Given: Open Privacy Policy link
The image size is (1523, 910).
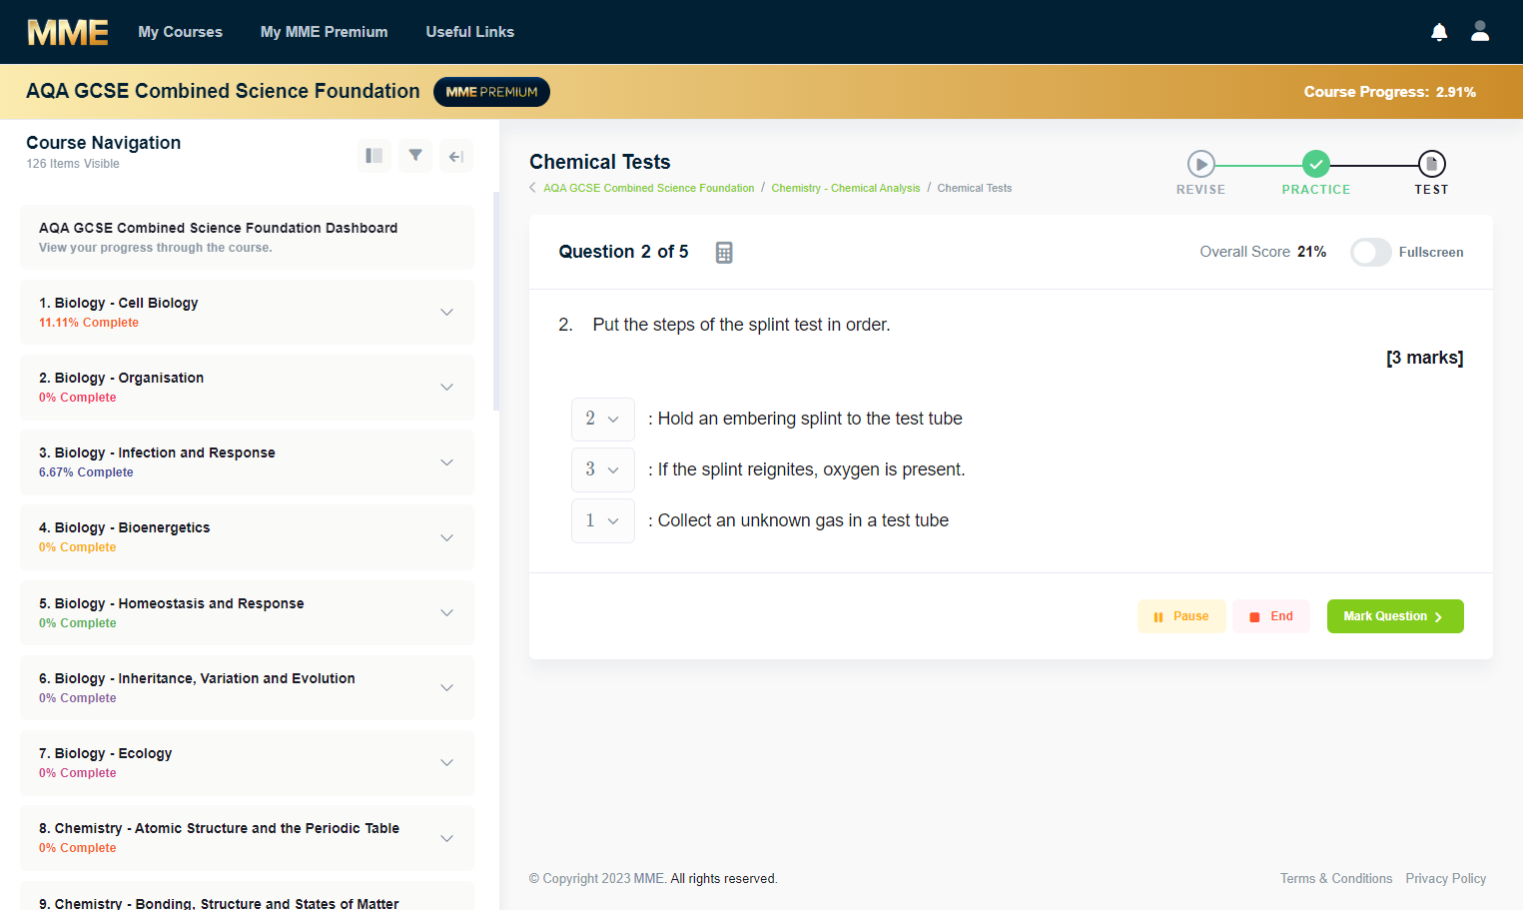Looking at the screenshot, I should (x=1446, y=879).
